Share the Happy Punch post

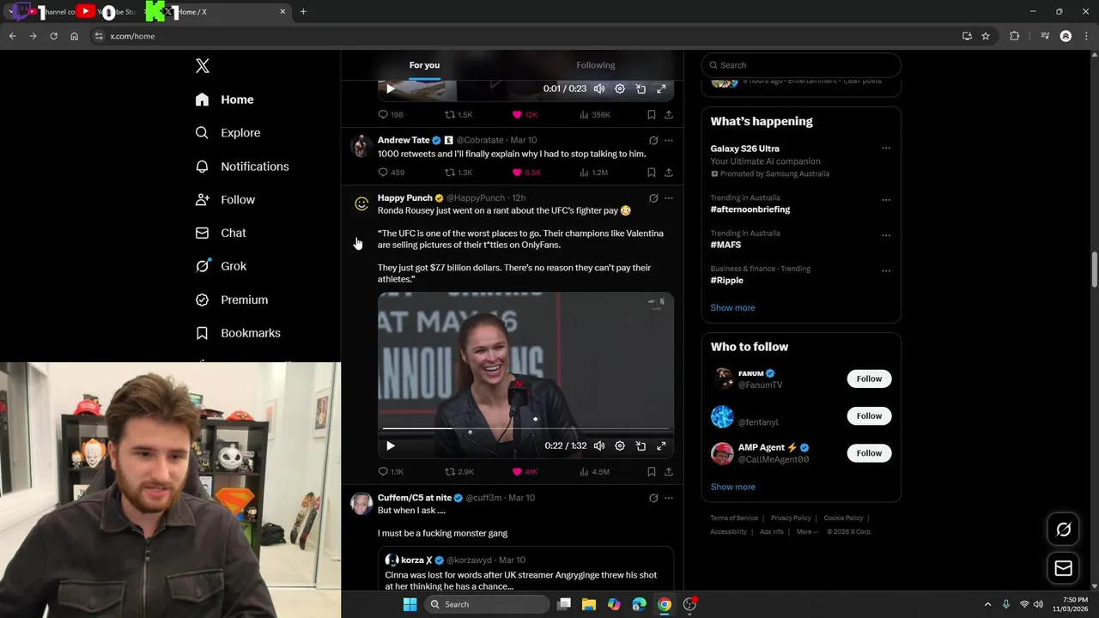669,471
